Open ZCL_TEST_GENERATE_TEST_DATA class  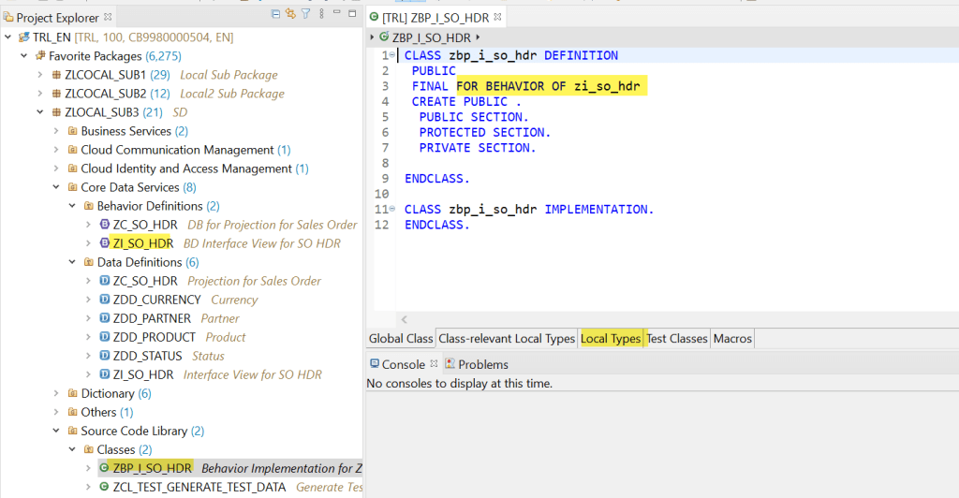pyautogui.click(x=200, y=487)
